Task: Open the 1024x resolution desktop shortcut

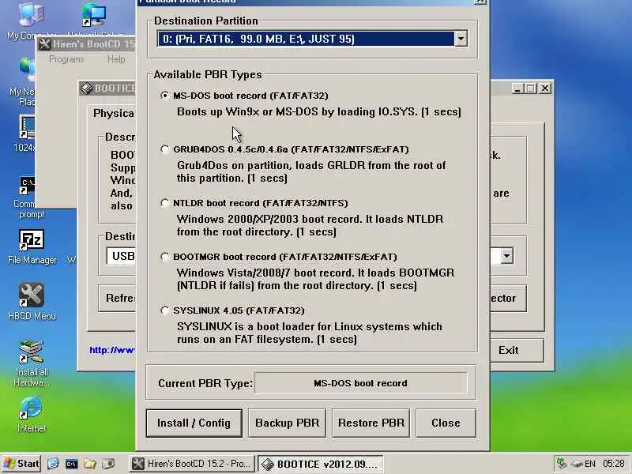Action: (x=25, y=134)
